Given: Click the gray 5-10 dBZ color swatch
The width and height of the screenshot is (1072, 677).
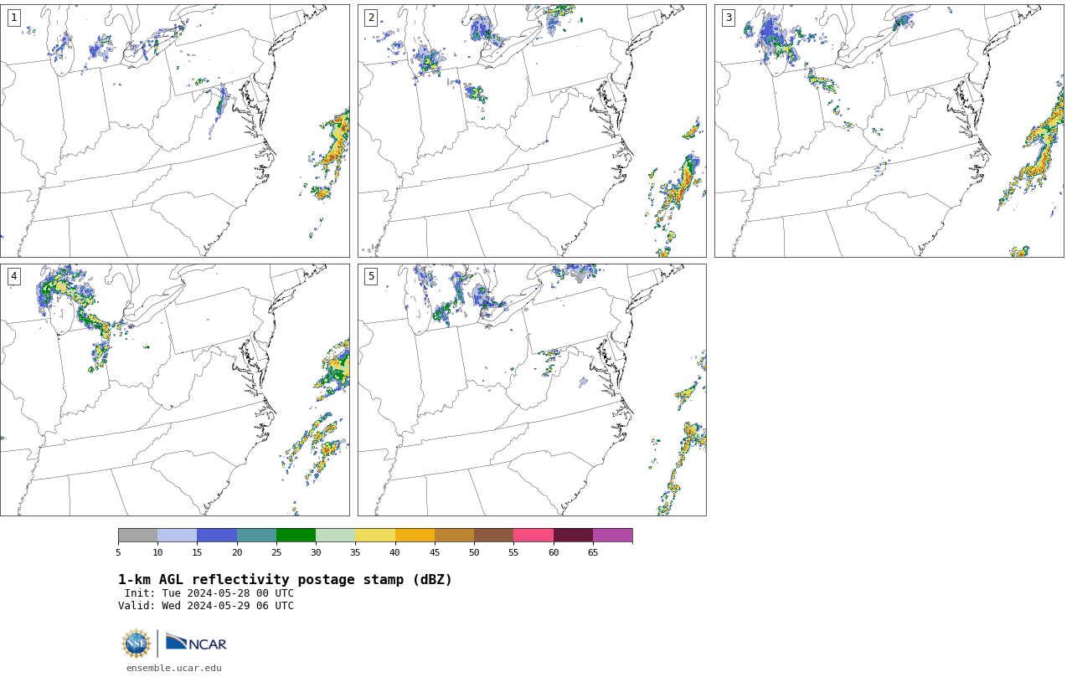Looking at the screenshot, I should pos(137,536).
